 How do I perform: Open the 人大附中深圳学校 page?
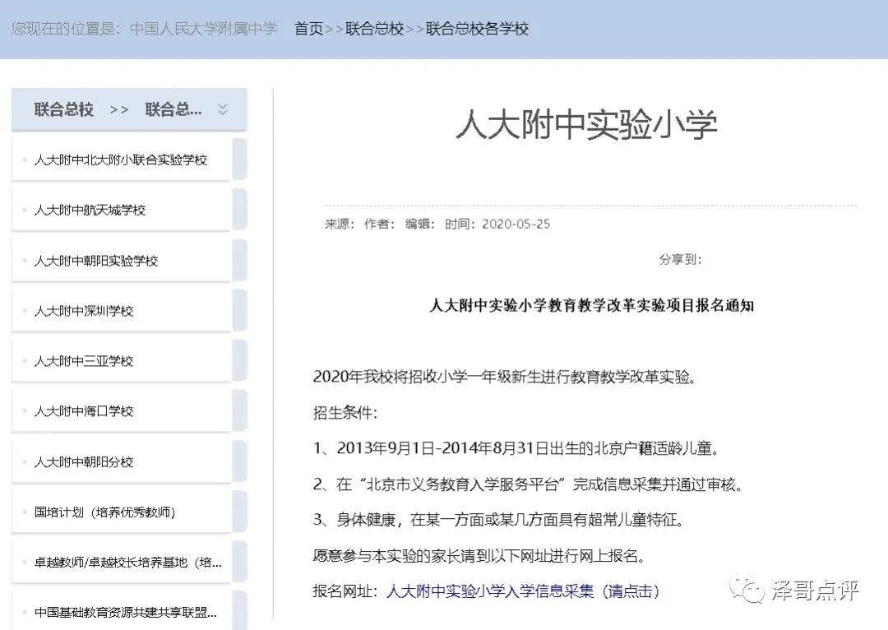(x=86, y=310)
